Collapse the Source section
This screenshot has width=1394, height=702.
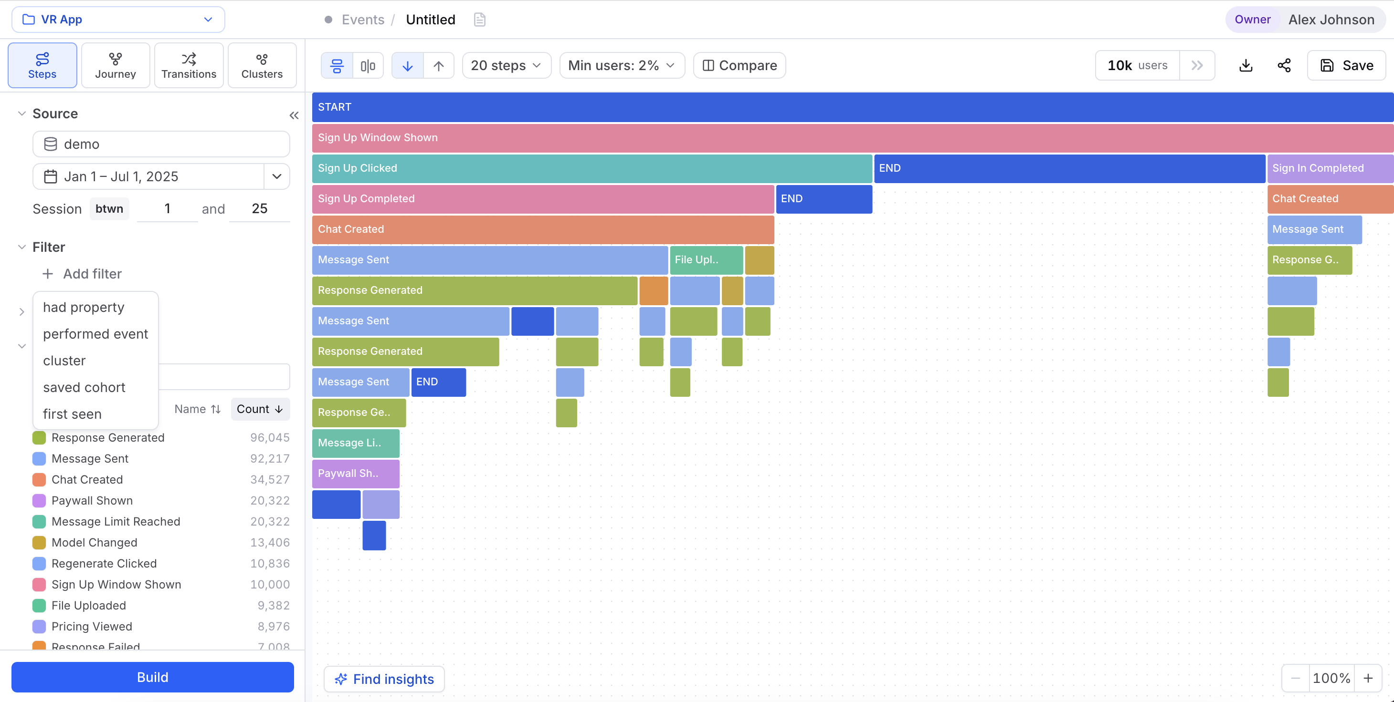(21, 114)
